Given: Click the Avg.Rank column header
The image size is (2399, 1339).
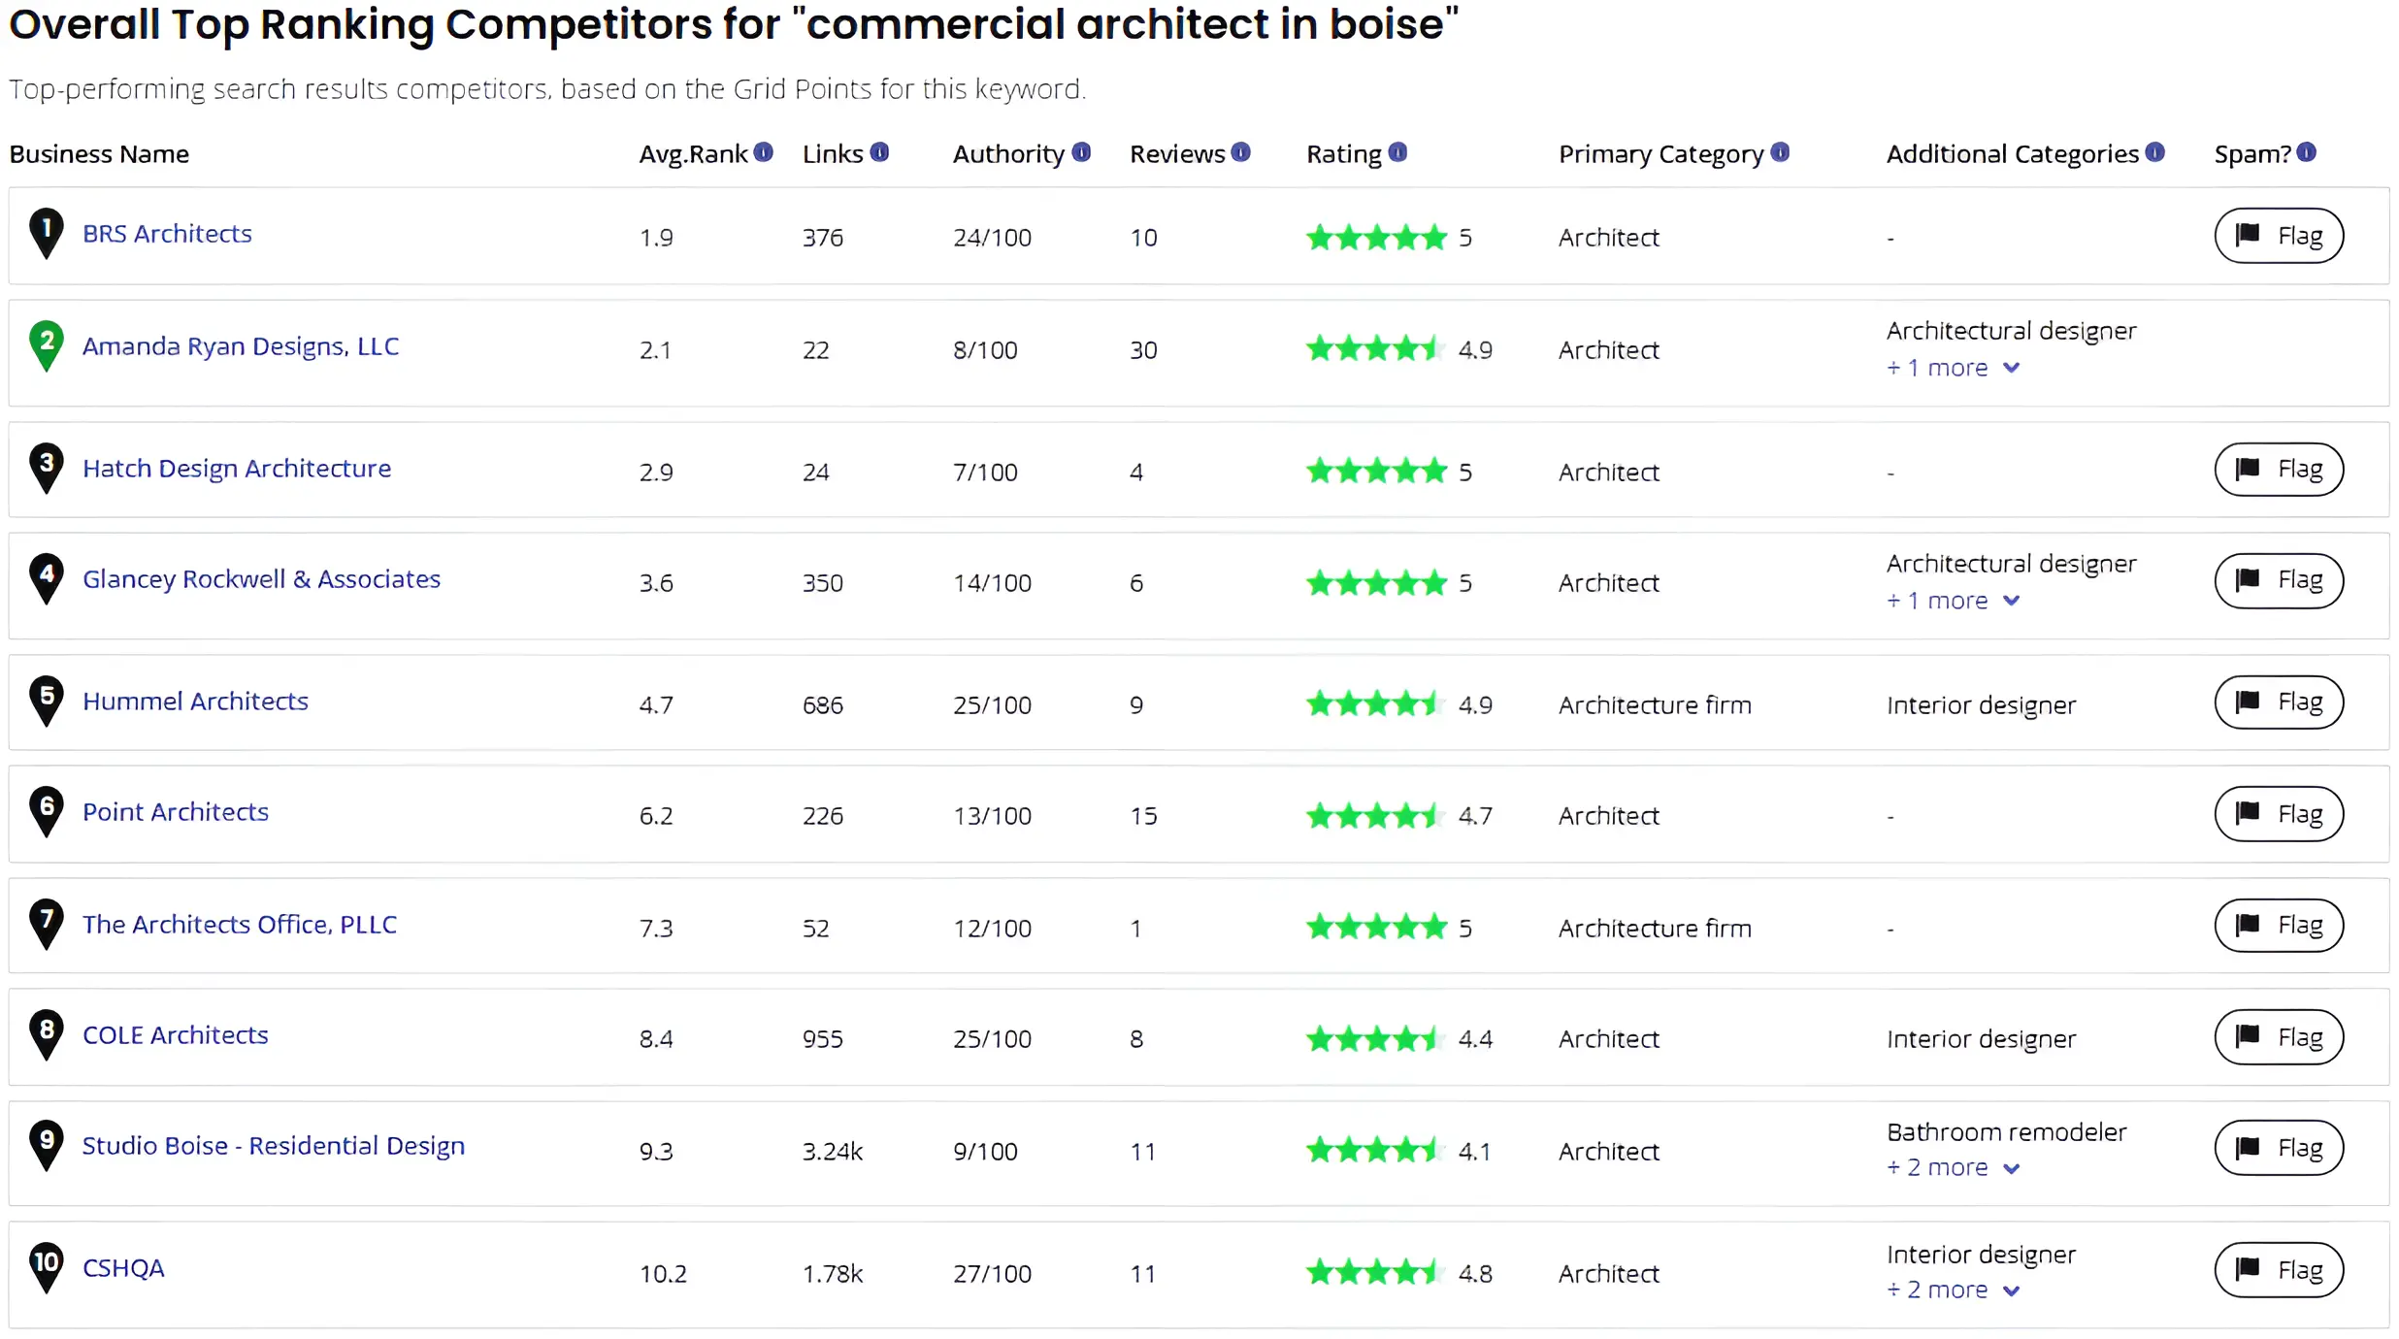Looking at the screenshot, I should click(x=693, y=154).
